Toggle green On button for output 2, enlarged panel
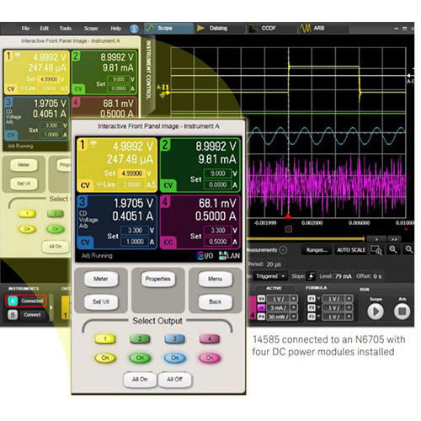421x421 pixels. tap(140, 358)
